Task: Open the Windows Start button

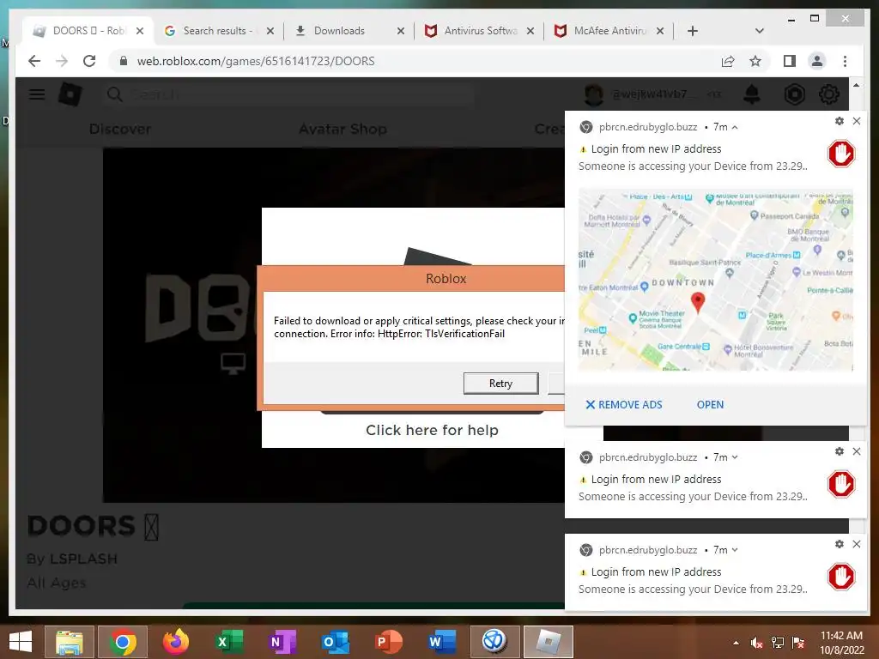Action: (21, 642)
